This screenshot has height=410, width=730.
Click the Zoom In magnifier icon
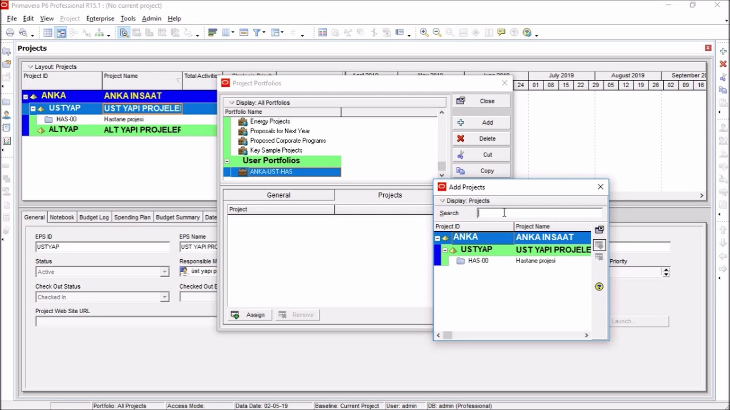[424, 33]
